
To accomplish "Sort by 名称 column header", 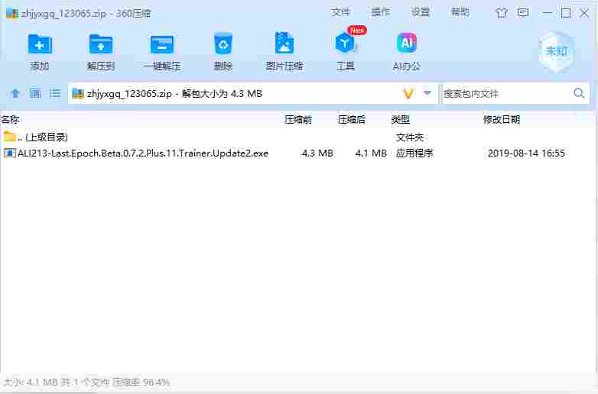I will pyautogui.click(x=10, y=120).
